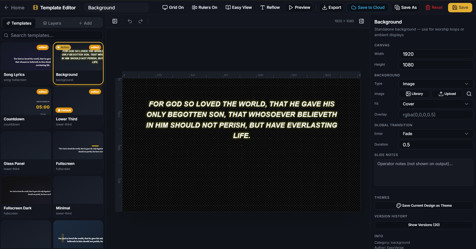Screen dimensions: 476x249
Task: Open the Enter transition dropdown
Action: (436, 134)
